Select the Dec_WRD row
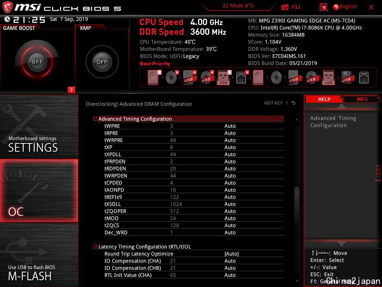Image resolution: width=382 pixels, height=287 pixels. [194, 232]
